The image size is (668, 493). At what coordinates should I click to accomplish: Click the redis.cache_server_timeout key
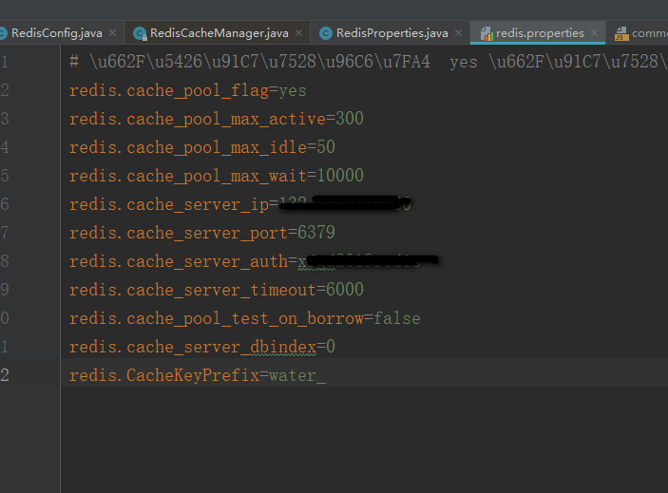tap(193, 291)
